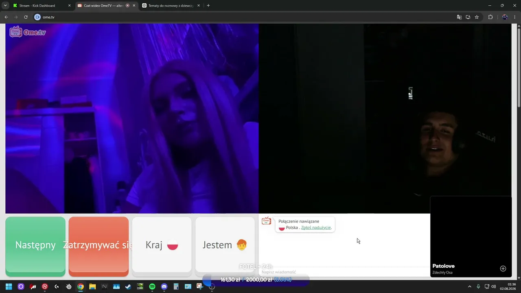
Task: Open the Windows Start menu
Action: 9,286
